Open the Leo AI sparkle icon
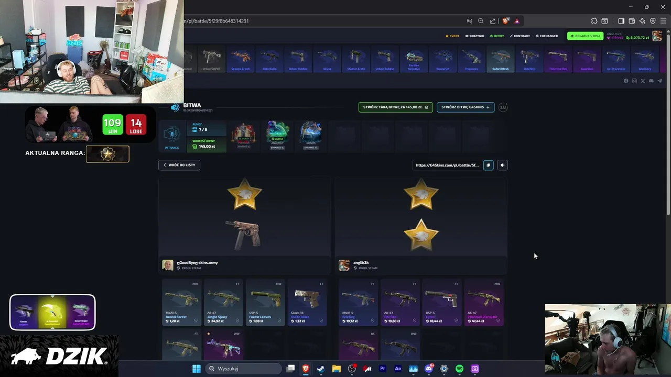The height and width of the screenshot is (377, 671). [x=642, y=21]
